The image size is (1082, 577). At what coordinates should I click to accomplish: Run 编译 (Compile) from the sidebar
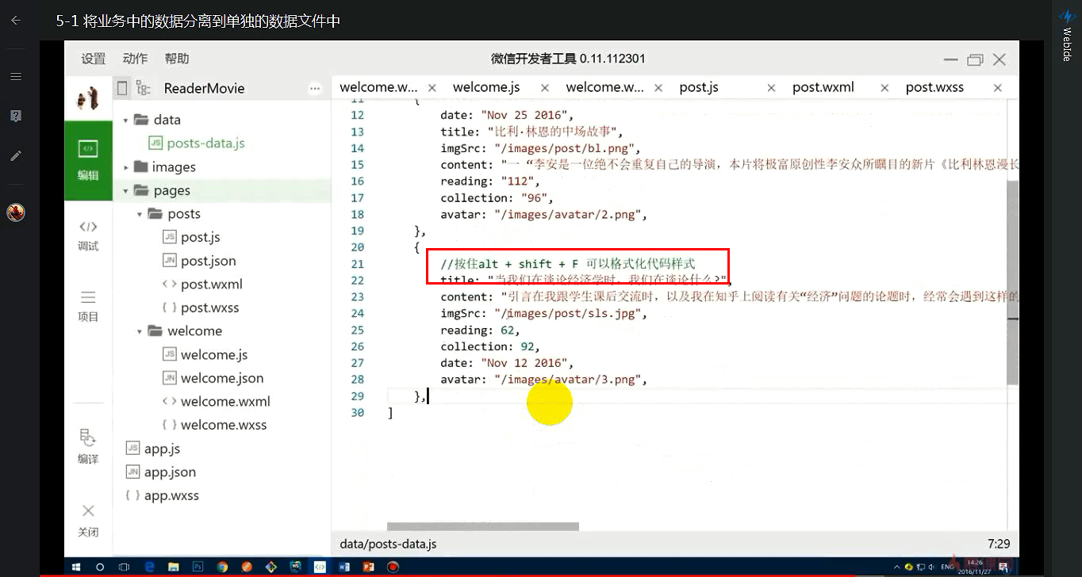(x=88, y=447)
